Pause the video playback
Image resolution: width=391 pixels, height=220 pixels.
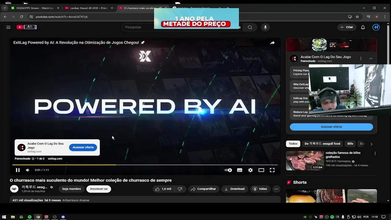coord(18,170)
